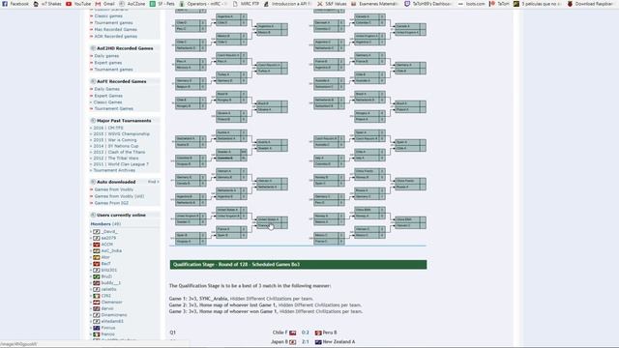Click the New Zealand A team name
This screenshot has width=619, height=348.
(339, 342)
